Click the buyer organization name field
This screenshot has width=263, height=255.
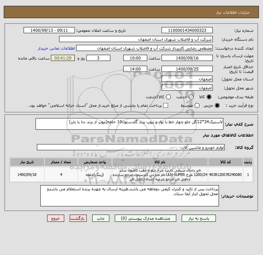[x=136, y=39]
